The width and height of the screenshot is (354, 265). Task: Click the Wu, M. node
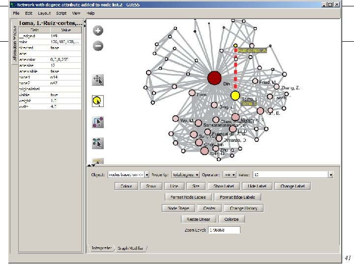[x=176, y=119]
